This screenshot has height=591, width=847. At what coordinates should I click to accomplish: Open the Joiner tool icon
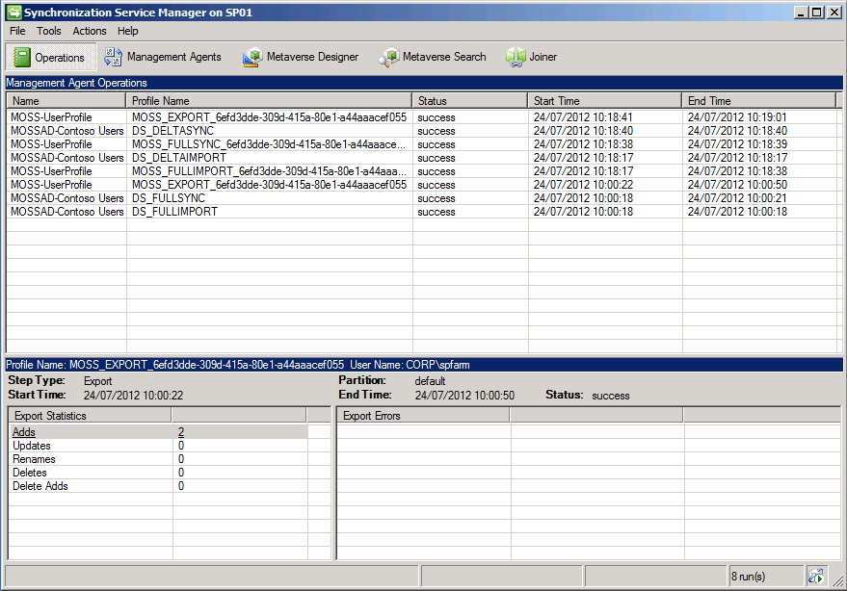[x=516, y=58]
